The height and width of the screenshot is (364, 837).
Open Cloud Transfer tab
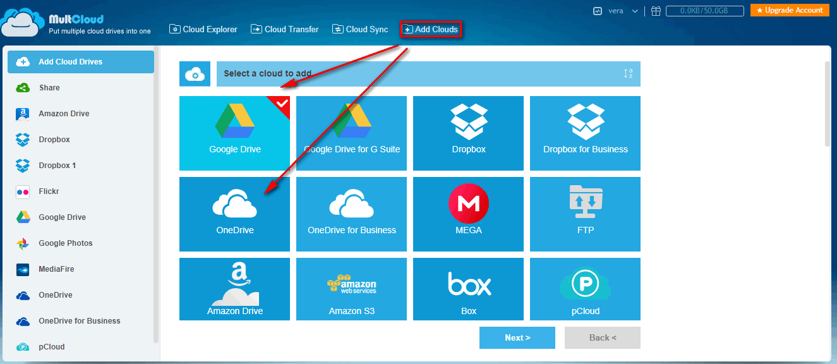(284, 29)
